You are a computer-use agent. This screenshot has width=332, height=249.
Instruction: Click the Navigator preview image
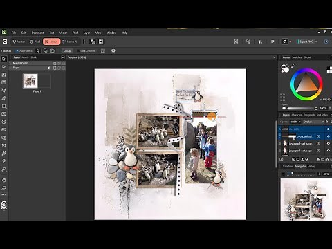click(x=306, y=200)
